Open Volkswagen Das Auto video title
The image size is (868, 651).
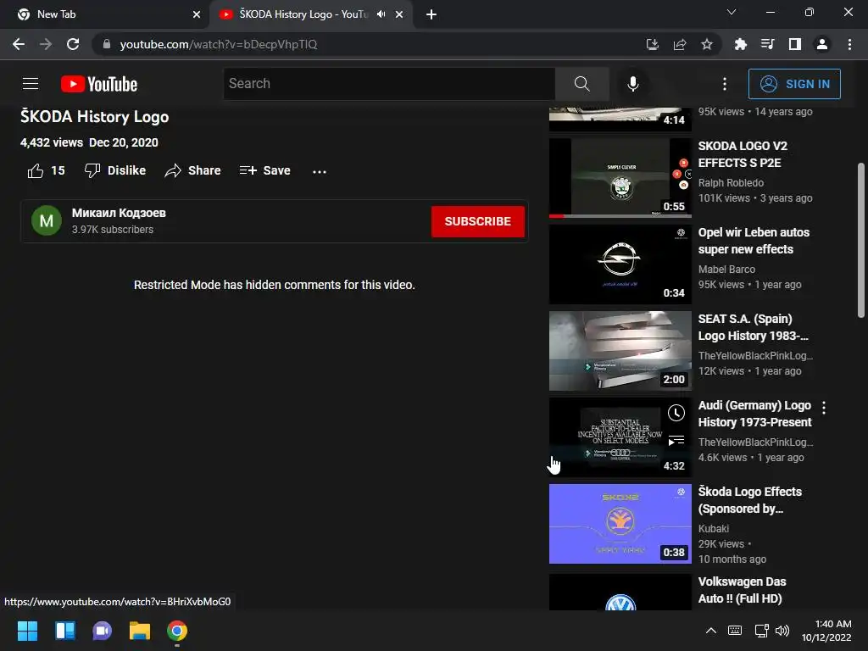coord(742,590)
